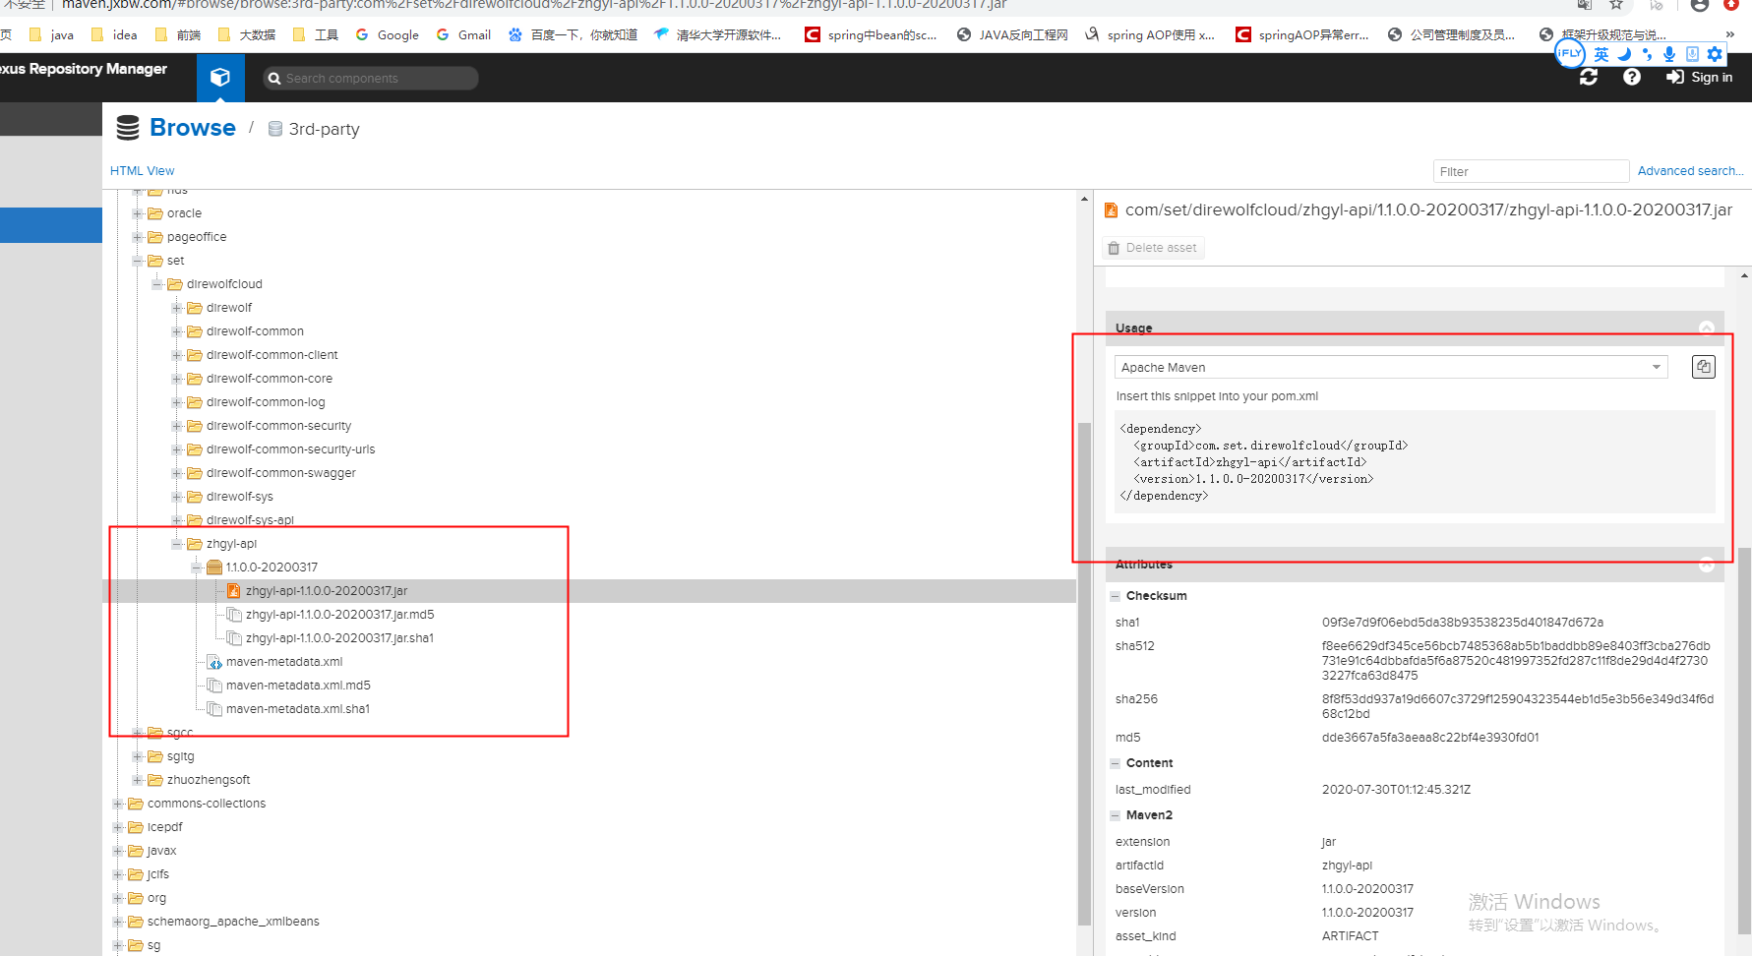Select the zhgyl-api-1.1.0.0-20200317.jar file icon

[x=233, y=591]
